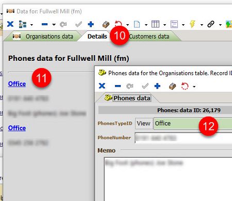Open the second Office phone link
232x201 pixels.
[x=17, y=128]
